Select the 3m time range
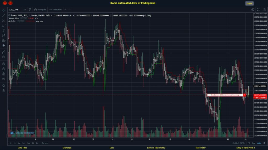The height and width of the screenshot is (150, 268). tap(24, 143)
